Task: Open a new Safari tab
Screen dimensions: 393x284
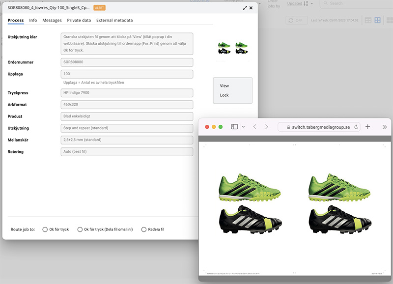Action: coord(368,127)
